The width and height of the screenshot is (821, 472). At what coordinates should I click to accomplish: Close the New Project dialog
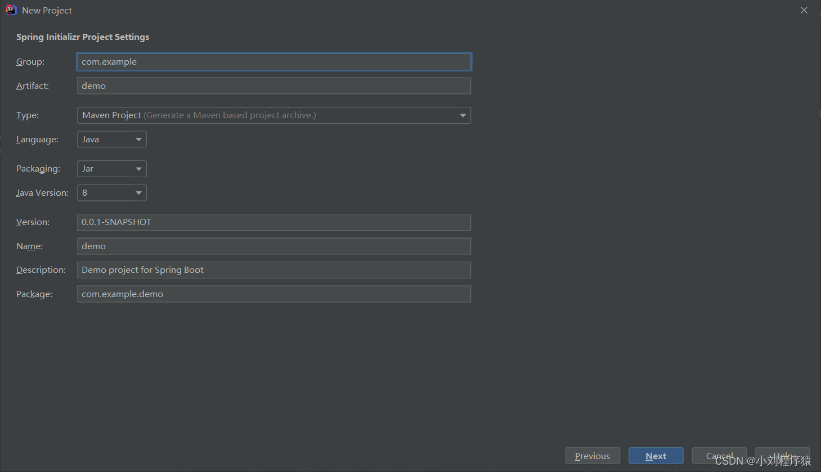804,10
